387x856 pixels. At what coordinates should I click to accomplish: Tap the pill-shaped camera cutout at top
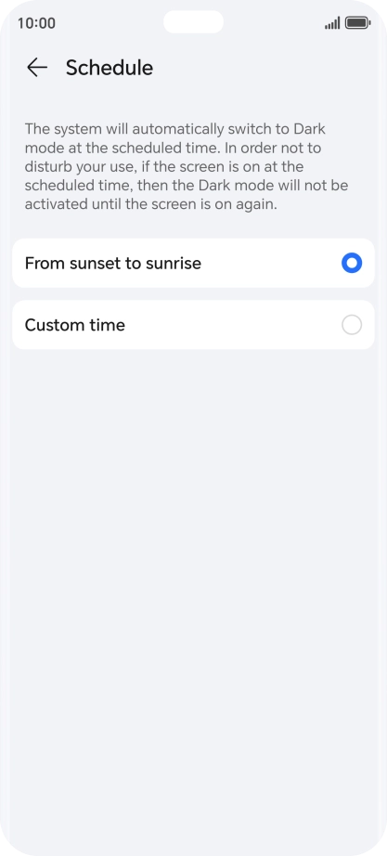coord(193,22)
